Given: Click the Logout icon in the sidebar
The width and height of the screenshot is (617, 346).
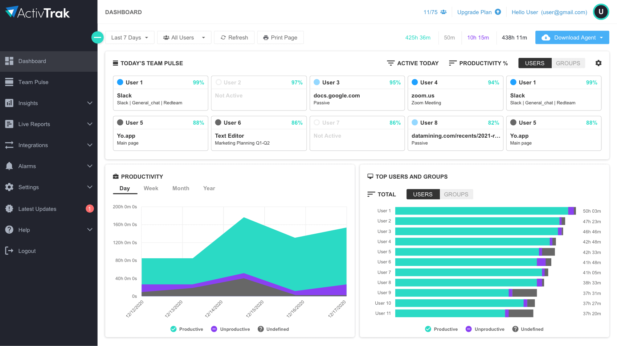Looking at the screenshot, I should (x=9, y=251).
